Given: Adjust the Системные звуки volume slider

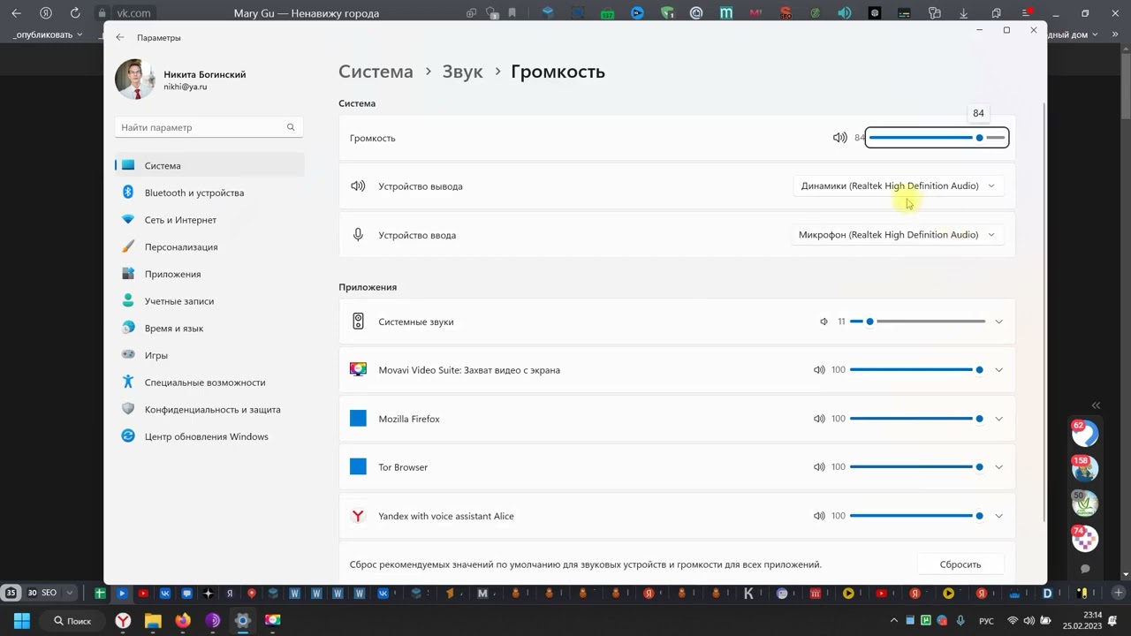Looking at the screenshot, I should click(x=917, y=322).
